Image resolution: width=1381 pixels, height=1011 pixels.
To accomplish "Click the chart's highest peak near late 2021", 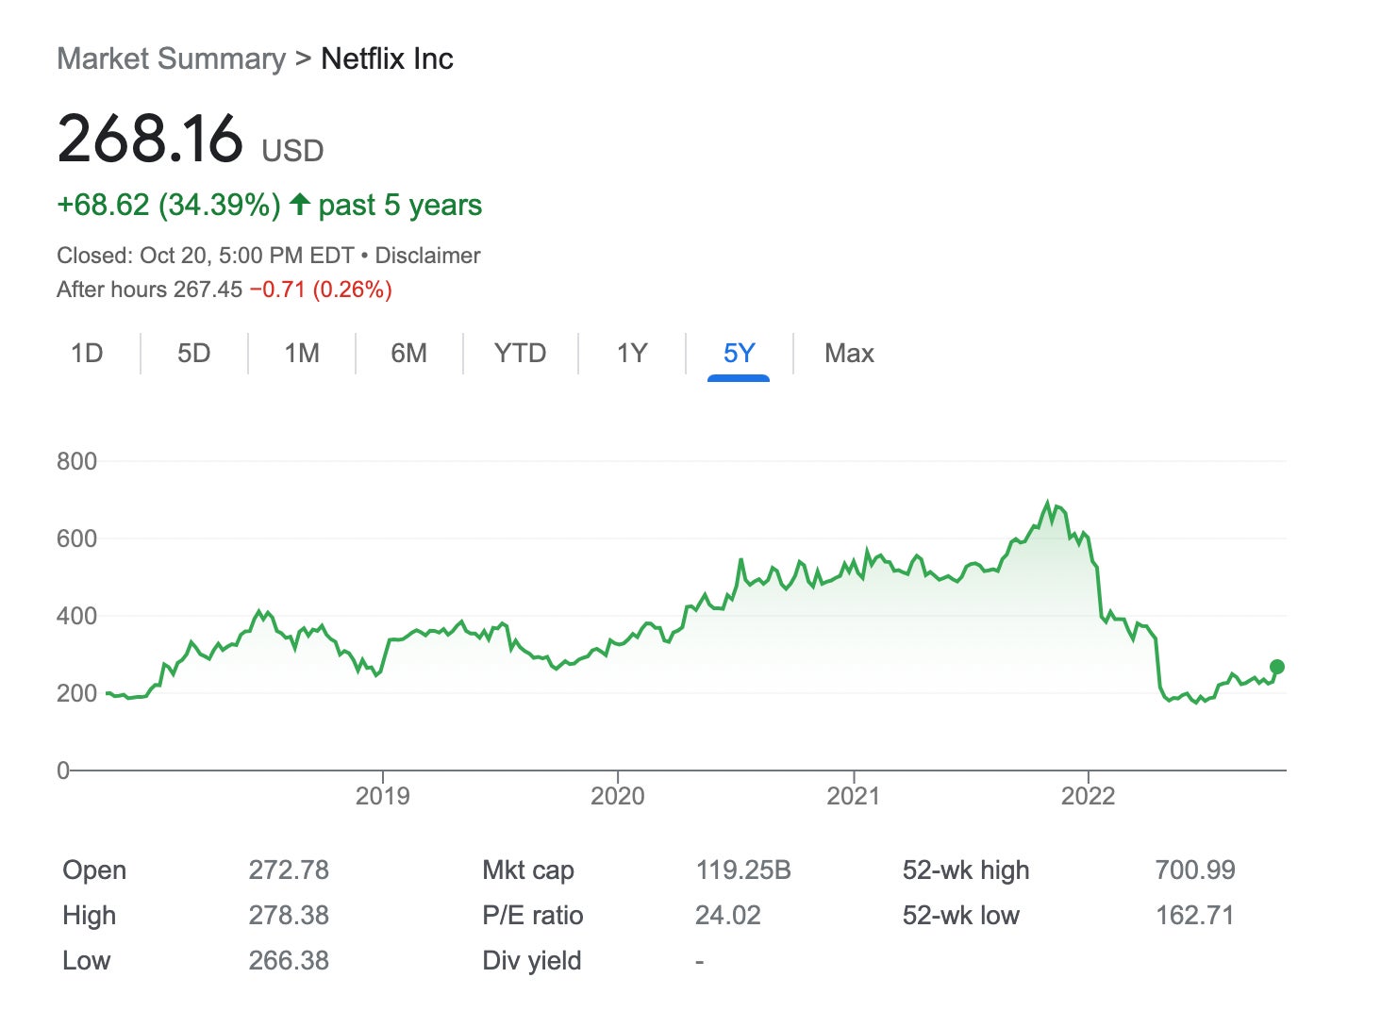I will [x=1047, y=504].
